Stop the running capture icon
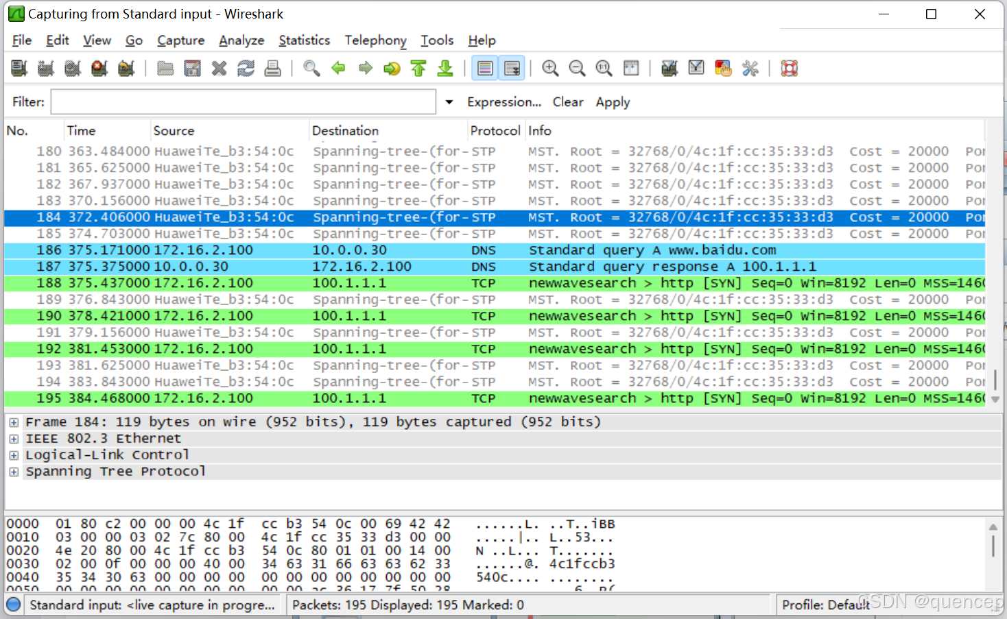This screenshot has height=619, width=1007. point(99,68)
